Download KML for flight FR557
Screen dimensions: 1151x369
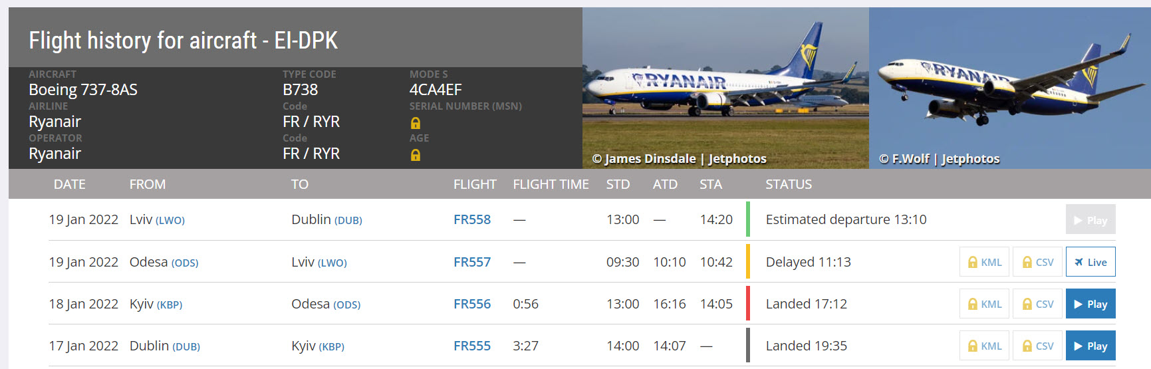tap(984, 262)
